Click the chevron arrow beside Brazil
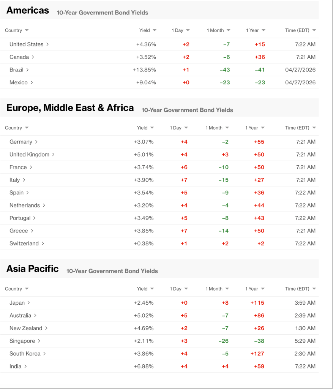This screenshot has height=389, width=333. (28, 70)
